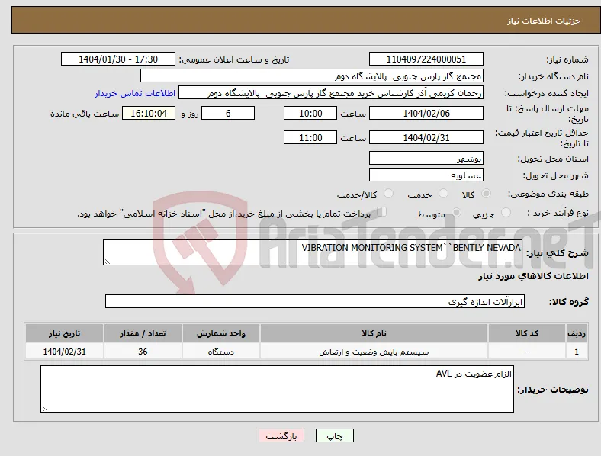Select the متوسط purchase type radio
The height and width of the screenshot is (456, 601).
[456, 212]
